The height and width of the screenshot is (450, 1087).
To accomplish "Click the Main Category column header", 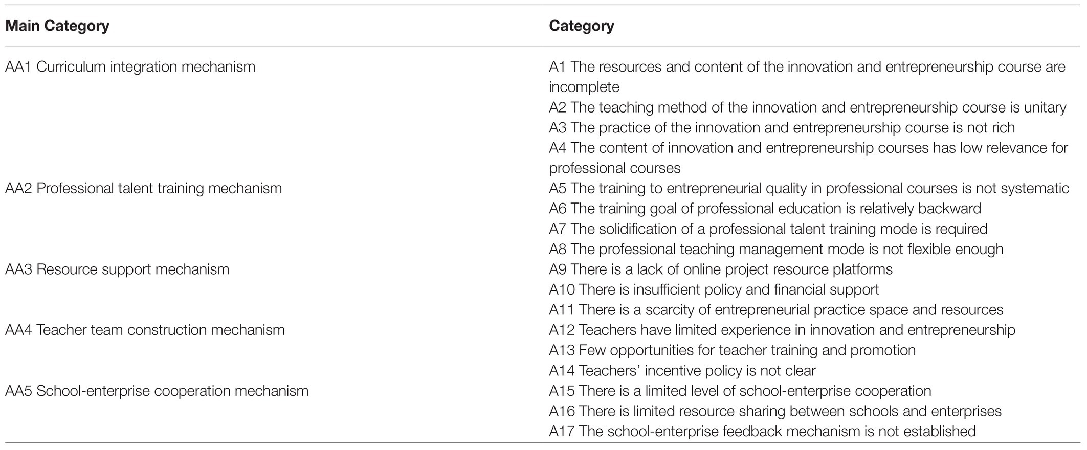I will point(57,26).
